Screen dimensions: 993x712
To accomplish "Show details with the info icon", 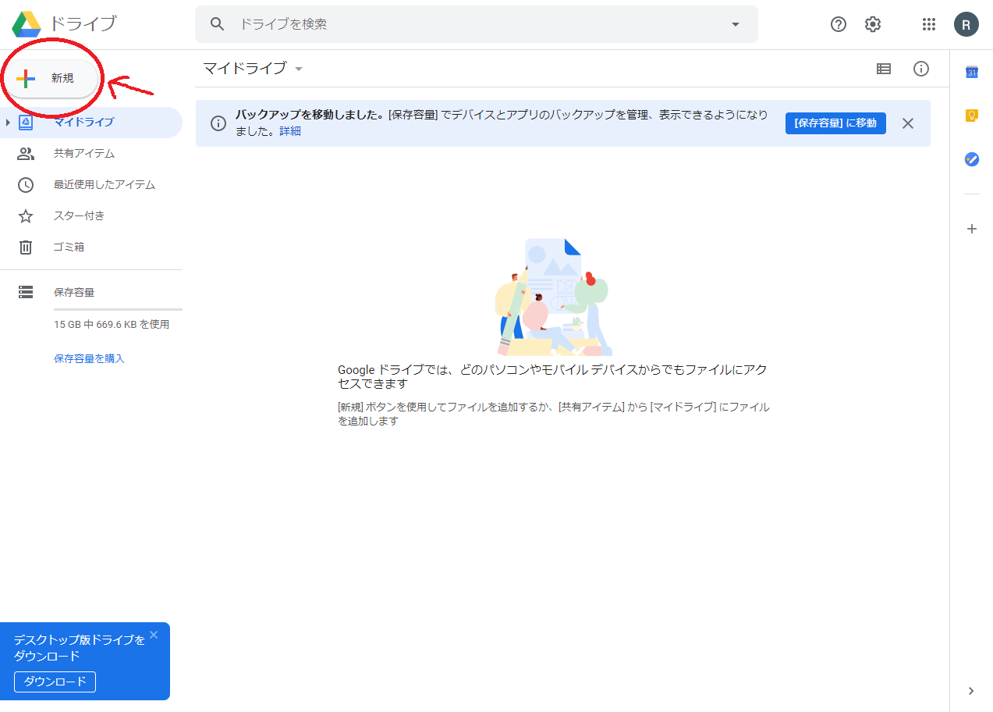I will (921, 69).
